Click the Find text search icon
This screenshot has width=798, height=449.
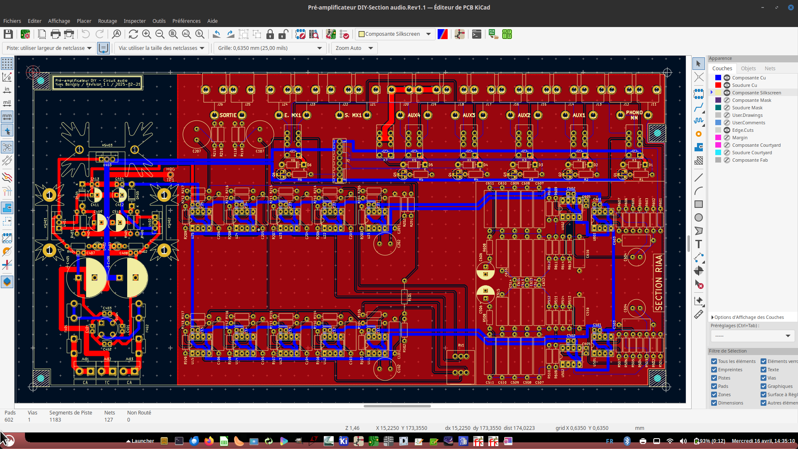pos(117,34)
